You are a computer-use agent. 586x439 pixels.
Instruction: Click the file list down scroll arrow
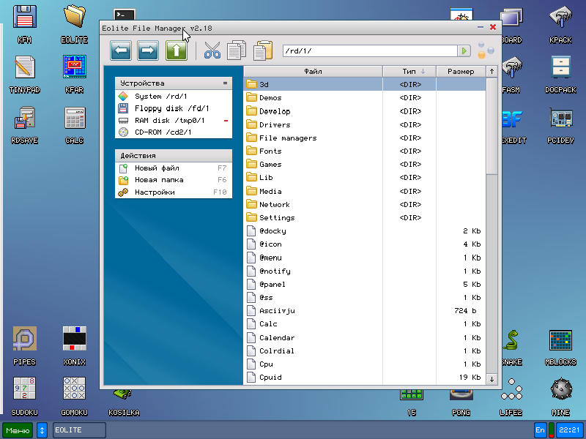coord(492,379)
